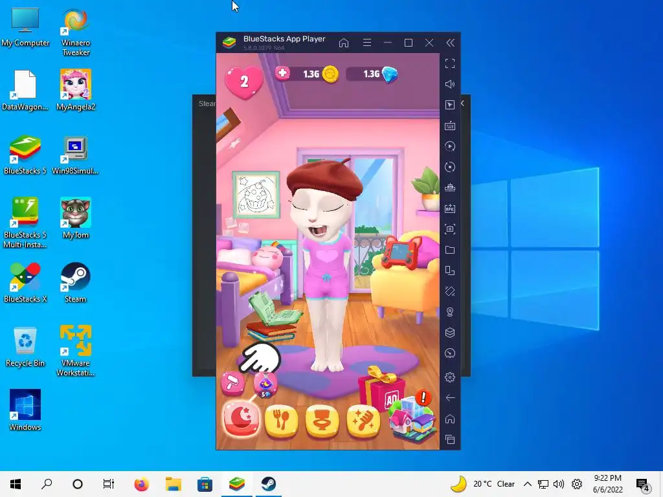Tap the purple potion button
663x497 pixels.
pos(265,384)
